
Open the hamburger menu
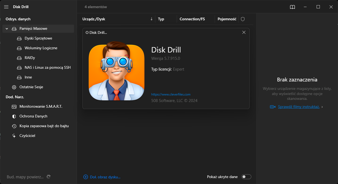coord(6,7)
